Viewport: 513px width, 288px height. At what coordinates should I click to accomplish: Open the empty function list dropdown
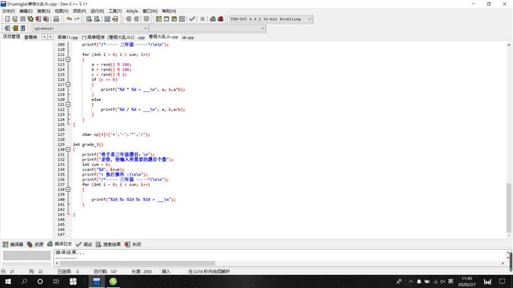tap(207, 28)
